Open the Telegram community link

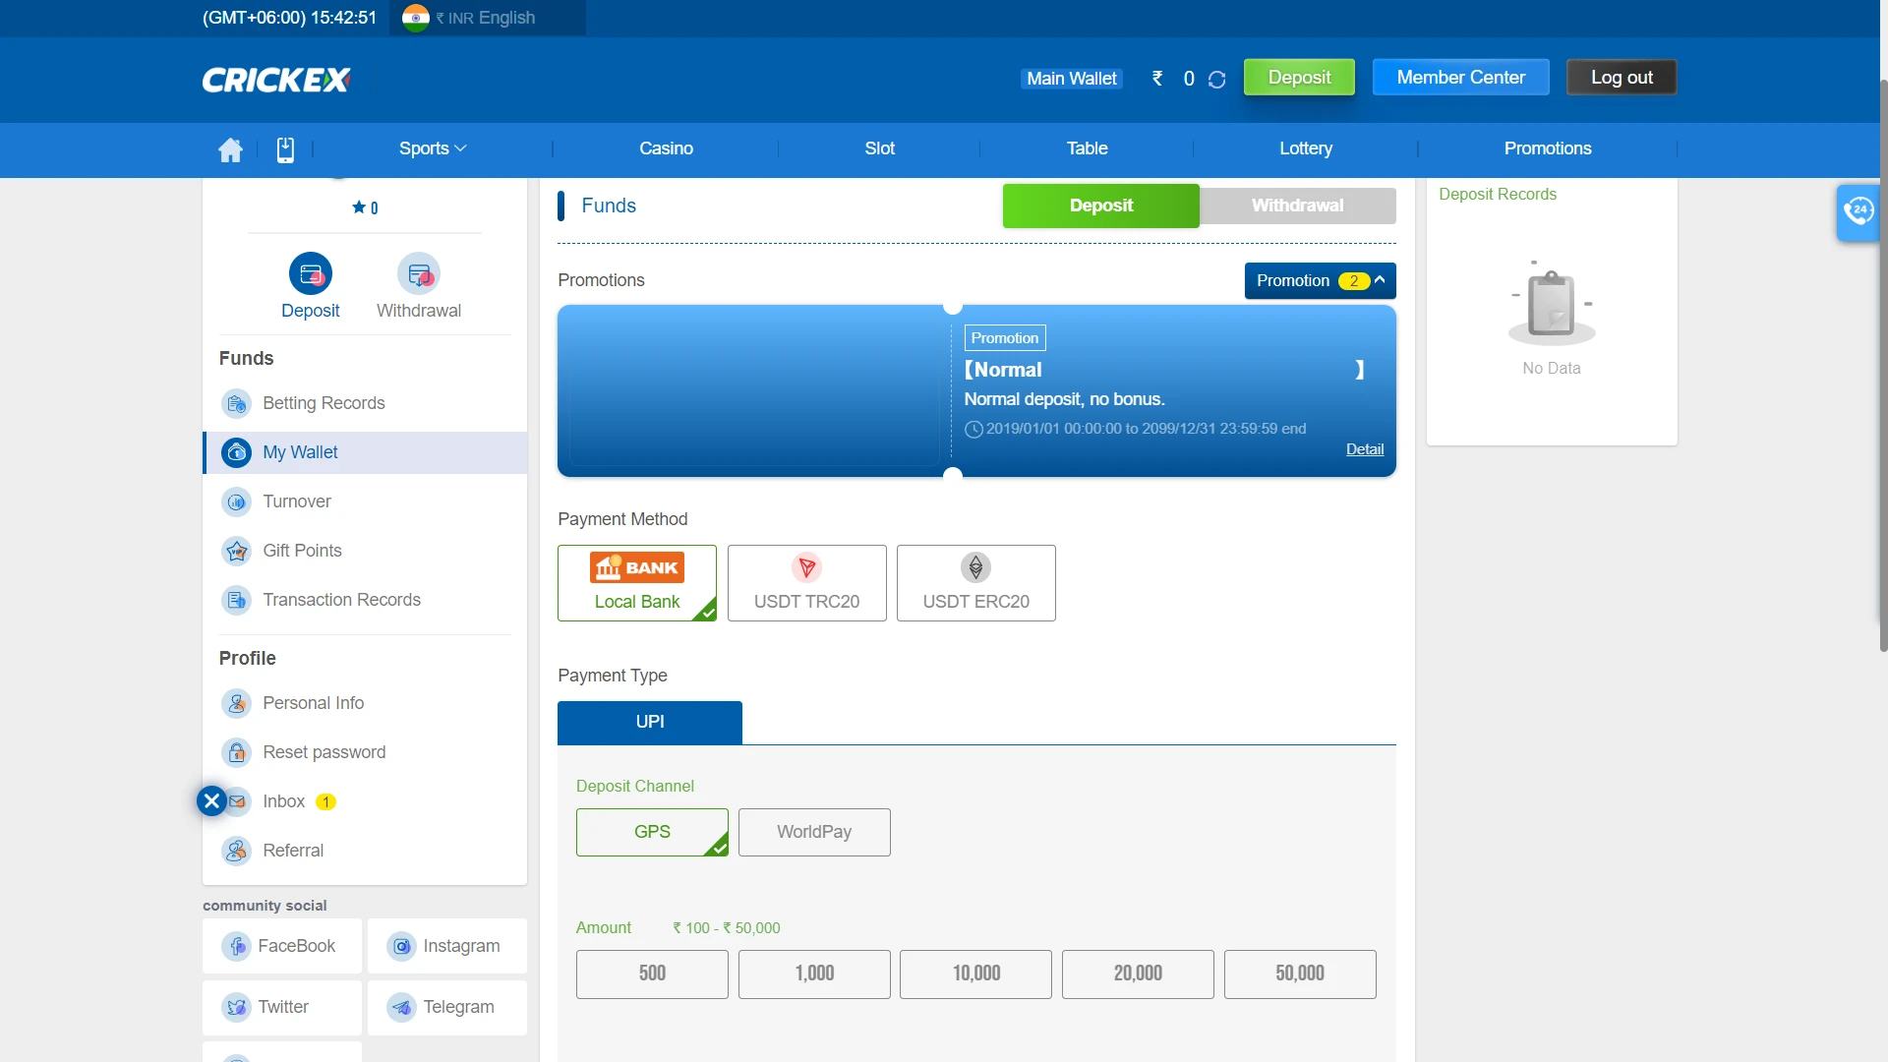[x=447, y=1007]
